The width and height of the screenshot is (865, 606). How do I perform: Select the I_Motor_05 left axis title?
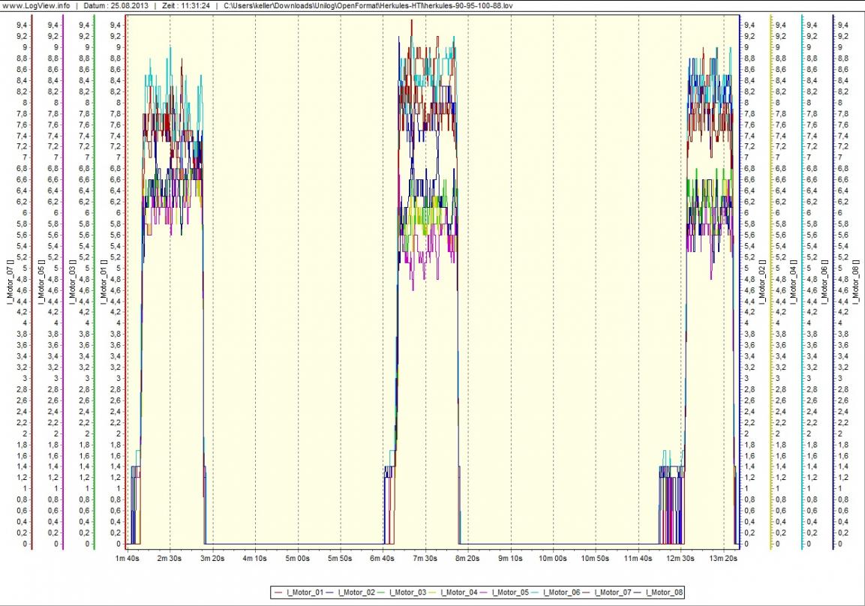41,283
